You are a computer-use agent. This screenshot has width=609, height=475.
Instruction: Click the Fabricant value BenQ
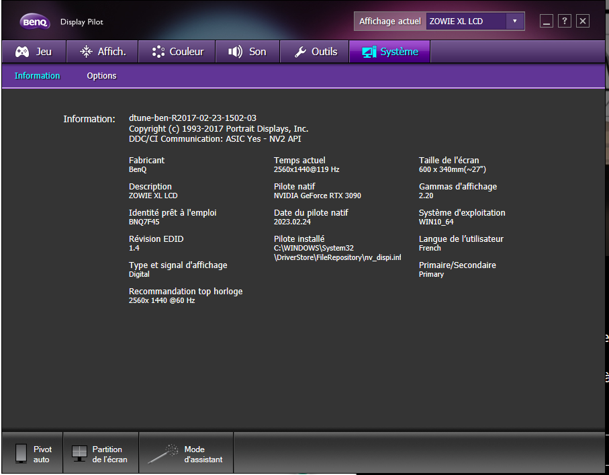pos(138,169)
